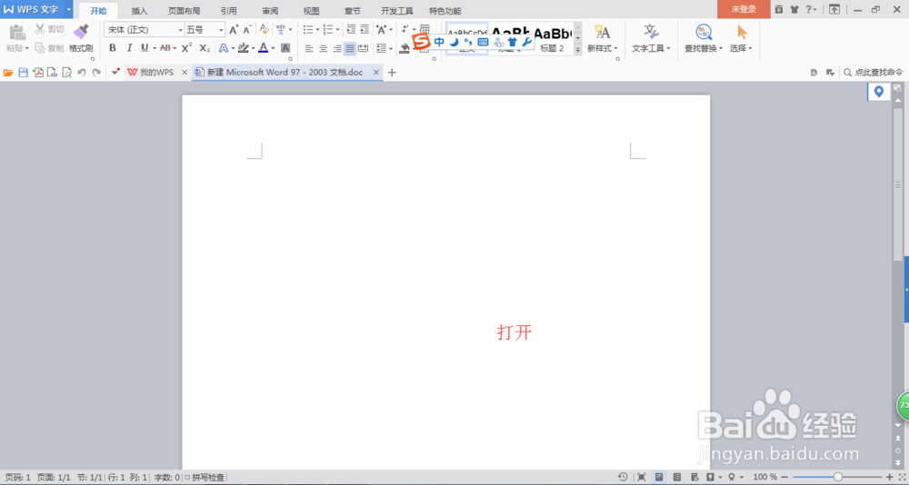Clear formatting with the eraser icon

click(265, 30)
